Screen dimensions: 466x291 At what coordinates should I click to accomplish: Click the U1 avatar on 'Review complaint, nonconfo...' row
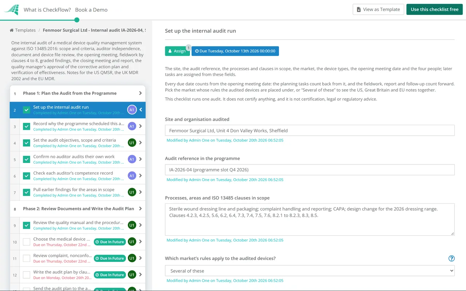click(132, 258)
